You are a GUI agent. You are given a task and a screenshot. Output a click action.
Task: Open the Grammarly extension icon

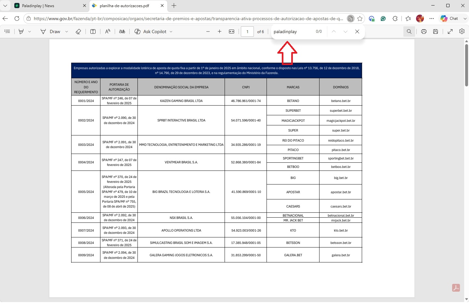coord(384,19)
